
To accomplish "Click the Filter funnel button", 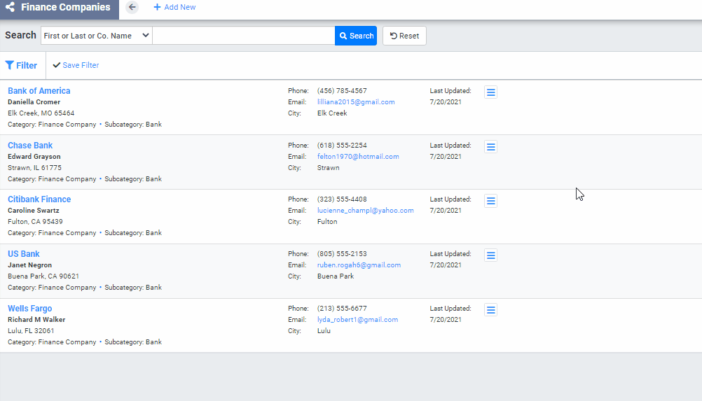I will click(x=21, y=65).
